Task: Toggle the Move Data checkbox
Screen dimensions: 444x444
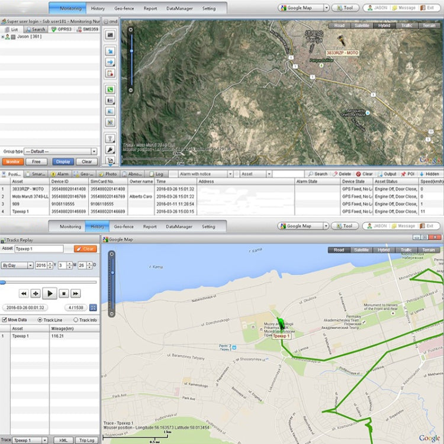Action: pos(5,320)
